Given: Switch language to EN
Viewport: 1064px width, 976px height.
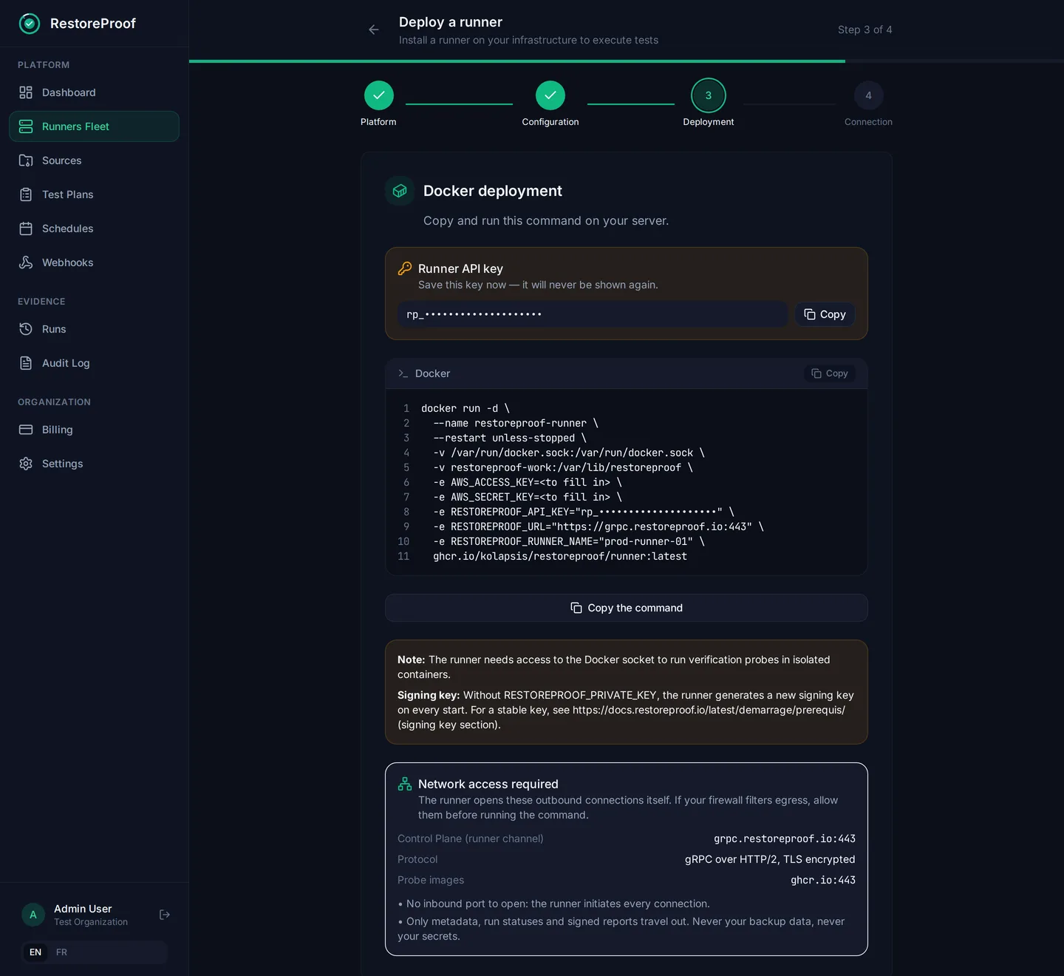Looking at the screenshot, I should click(35, 952).
